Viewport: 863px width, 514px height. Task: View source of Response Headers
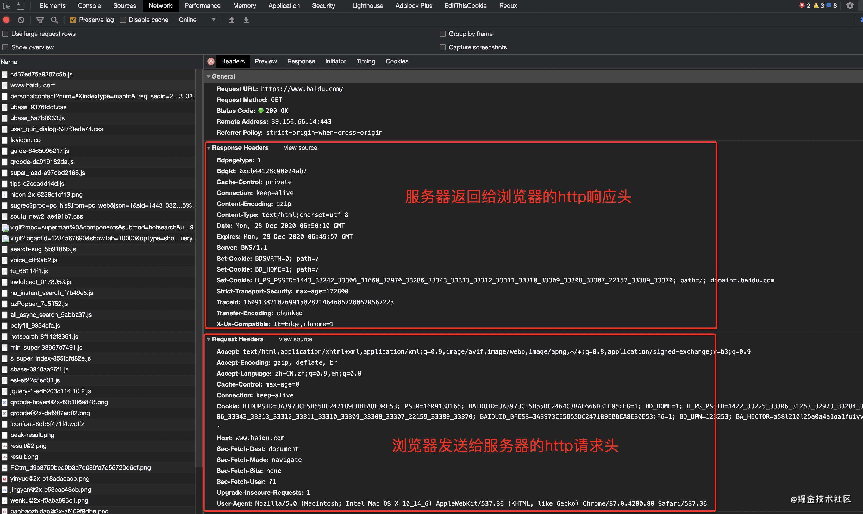point(300,147)
